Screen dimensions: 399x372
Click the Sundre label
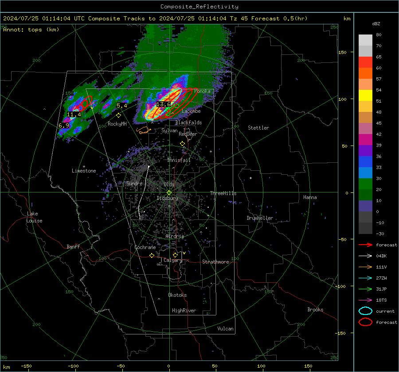pyautogui.click(x=134, y=183)
